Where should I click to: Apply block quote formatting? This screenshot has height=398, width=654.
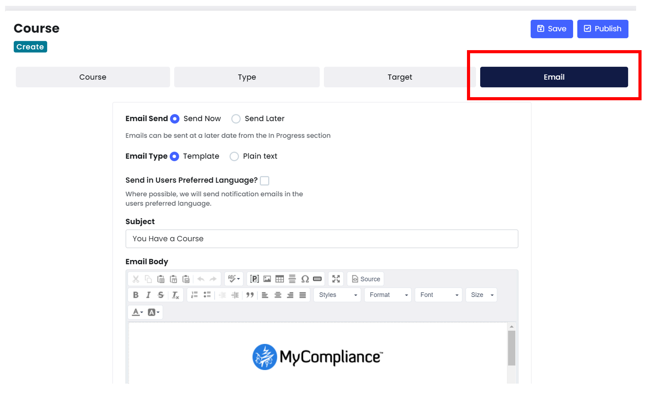tap(250, 295)
